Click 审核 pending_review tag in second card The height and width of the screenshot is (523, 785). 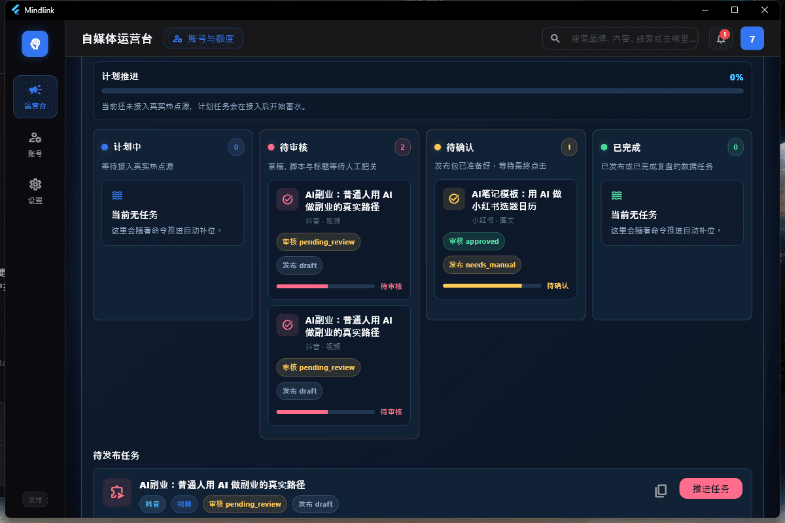(319, 367)
